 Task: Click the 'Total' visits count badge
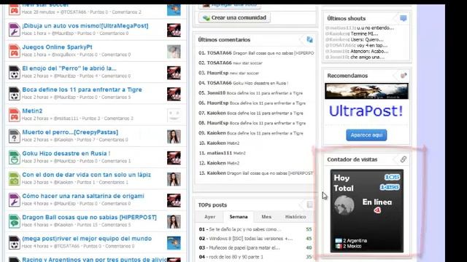[390, 187]
